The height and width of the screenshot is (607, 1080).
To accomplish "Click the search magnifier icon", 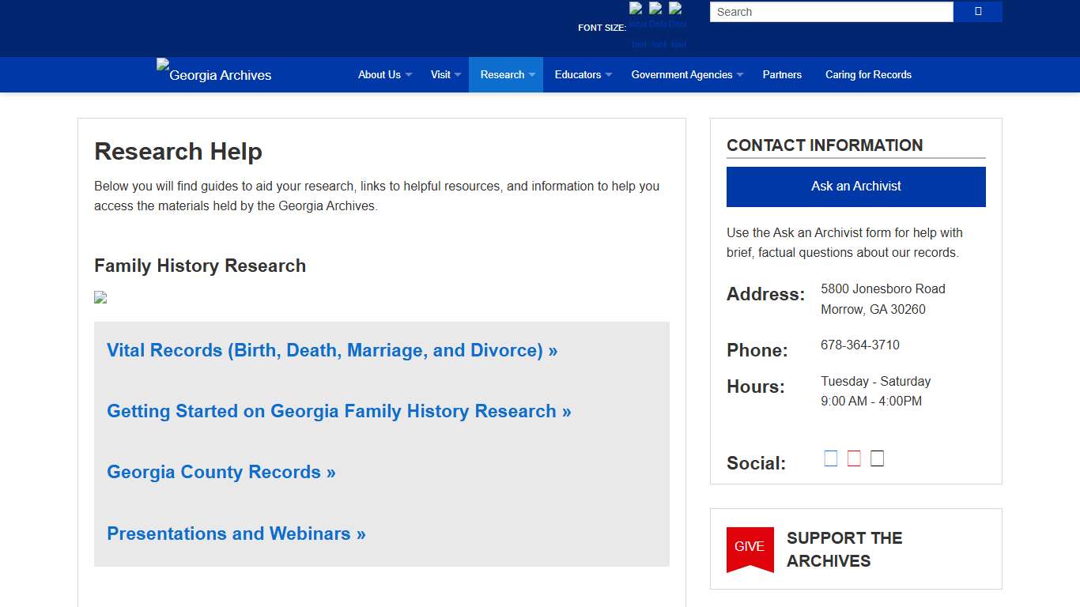I will pyautogui.click(x=977, y=11).
